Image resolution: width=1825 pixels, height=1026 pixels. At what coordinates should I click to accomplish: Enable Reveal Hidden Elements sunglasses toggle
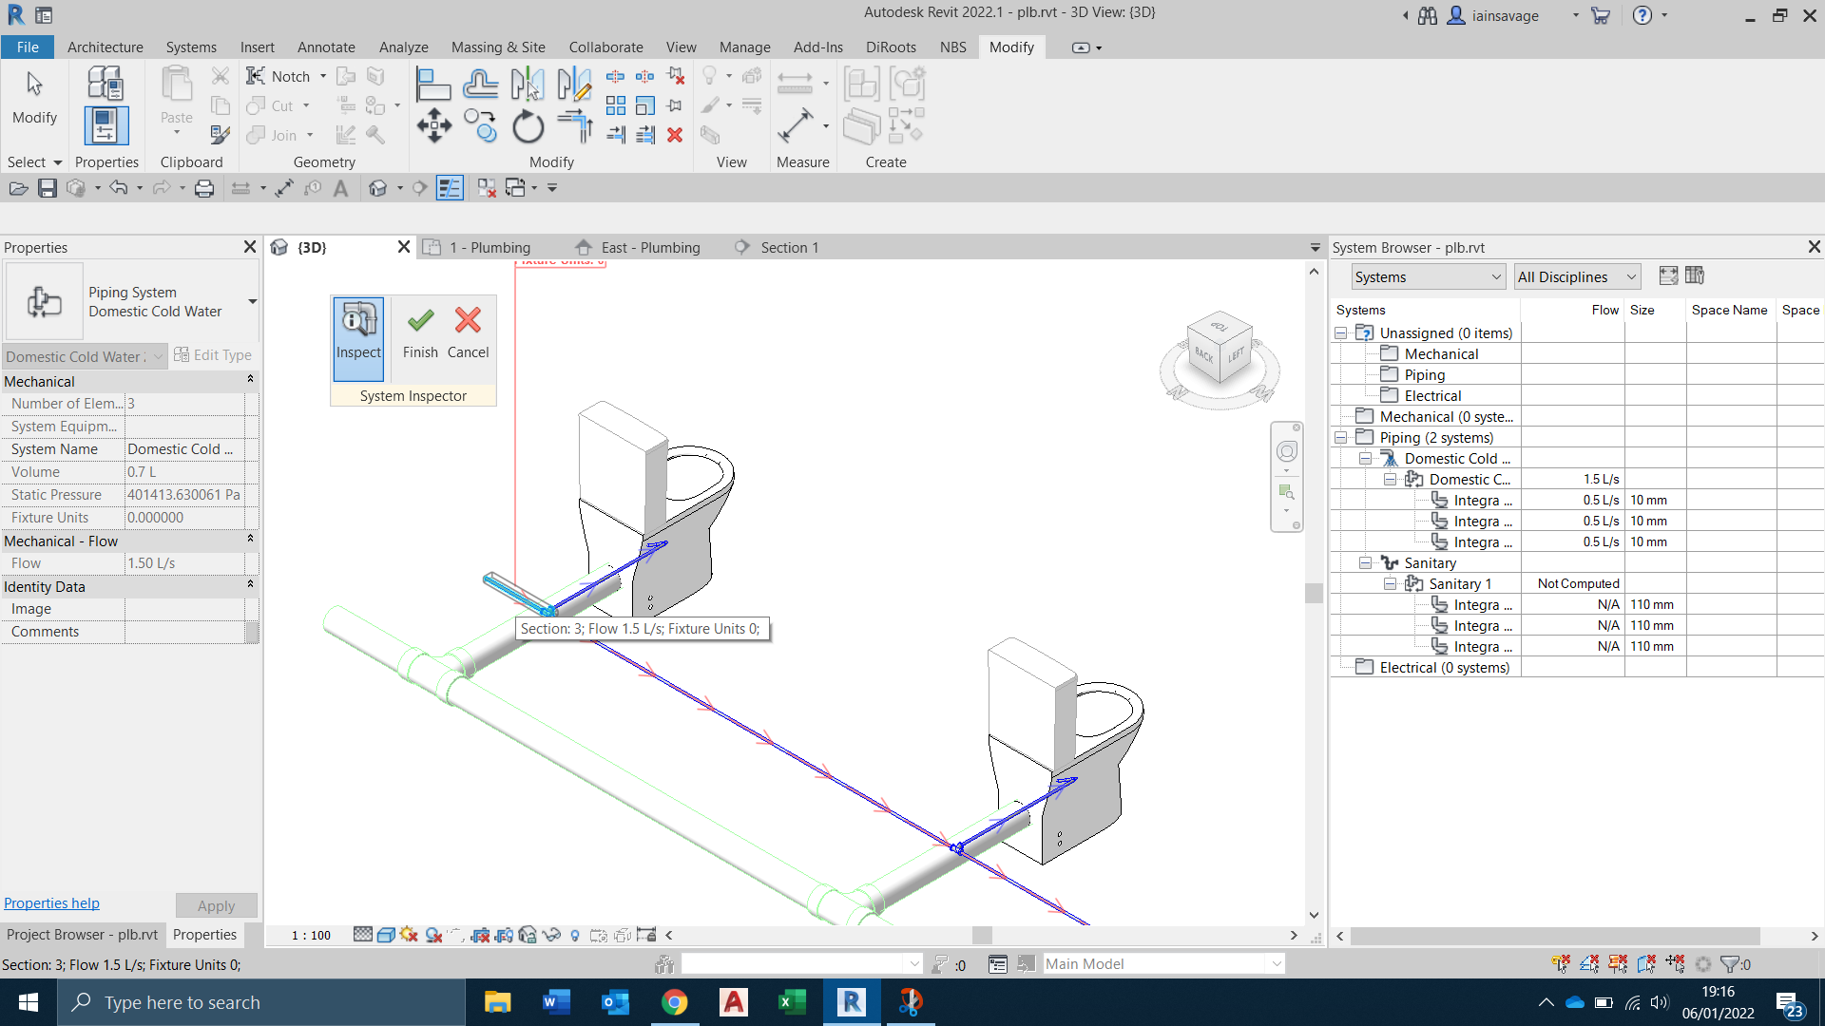(551, 936)
